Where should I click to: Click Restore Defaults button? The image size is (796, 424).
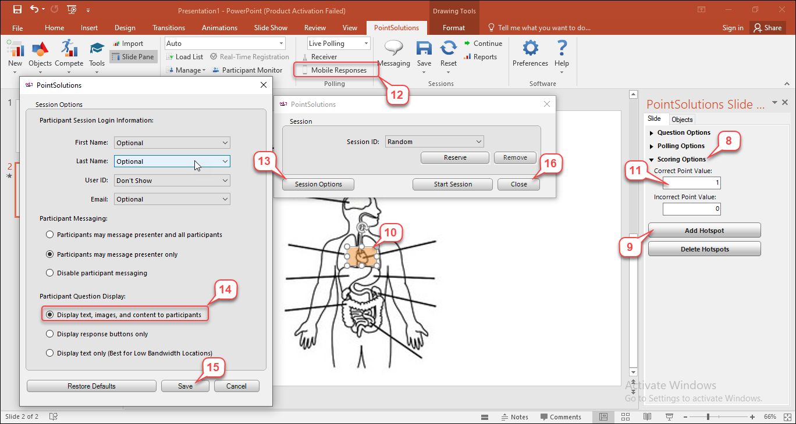point(91,386)
